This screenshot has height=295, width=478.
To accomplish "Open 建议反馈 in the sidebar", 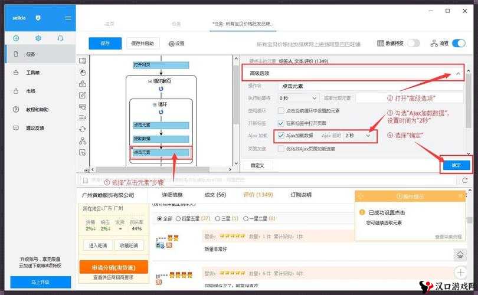I will coord(41,128).
